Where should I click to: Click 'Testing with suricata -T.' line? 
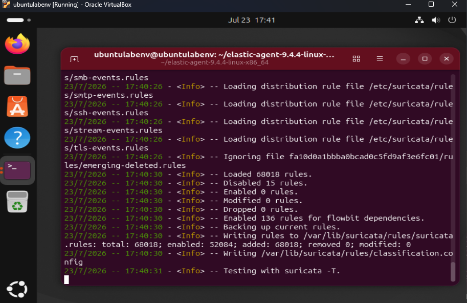coord(281,271)
